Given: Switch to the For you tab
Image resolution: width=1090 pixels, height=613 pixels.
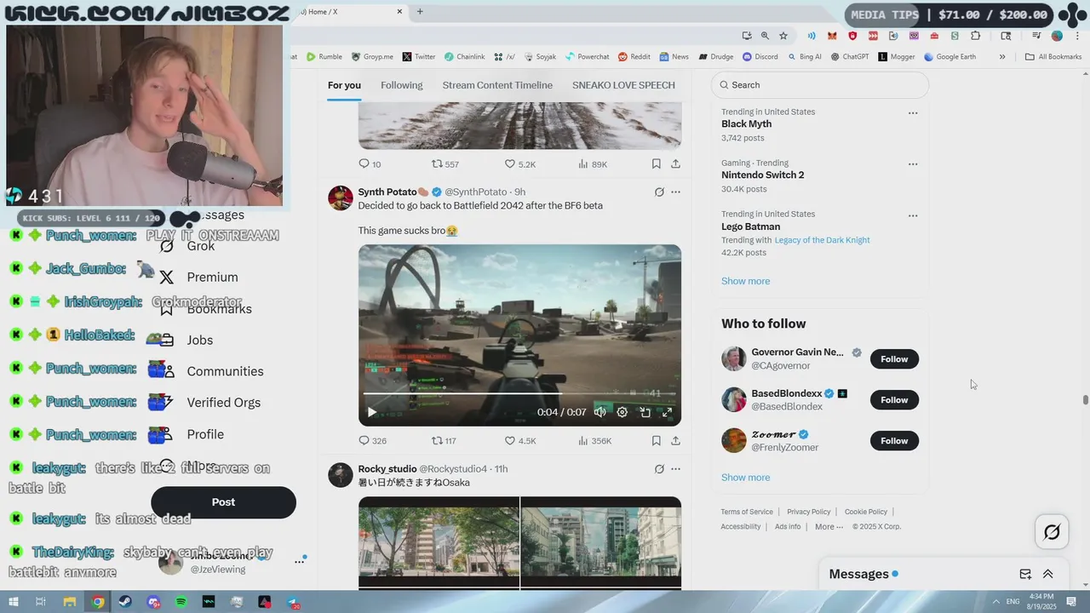Looking at the screenshot, I should [344, 85].
